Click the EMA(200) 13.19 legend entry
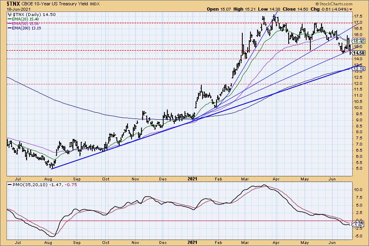Image resolution: width=369 pixels, height=246 pixels. point(26,28)
